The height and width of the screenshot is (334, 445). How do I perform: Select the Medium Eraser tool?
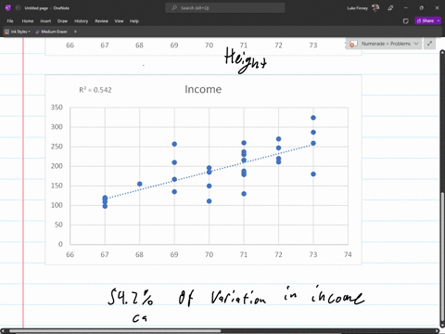click(51, 32)
